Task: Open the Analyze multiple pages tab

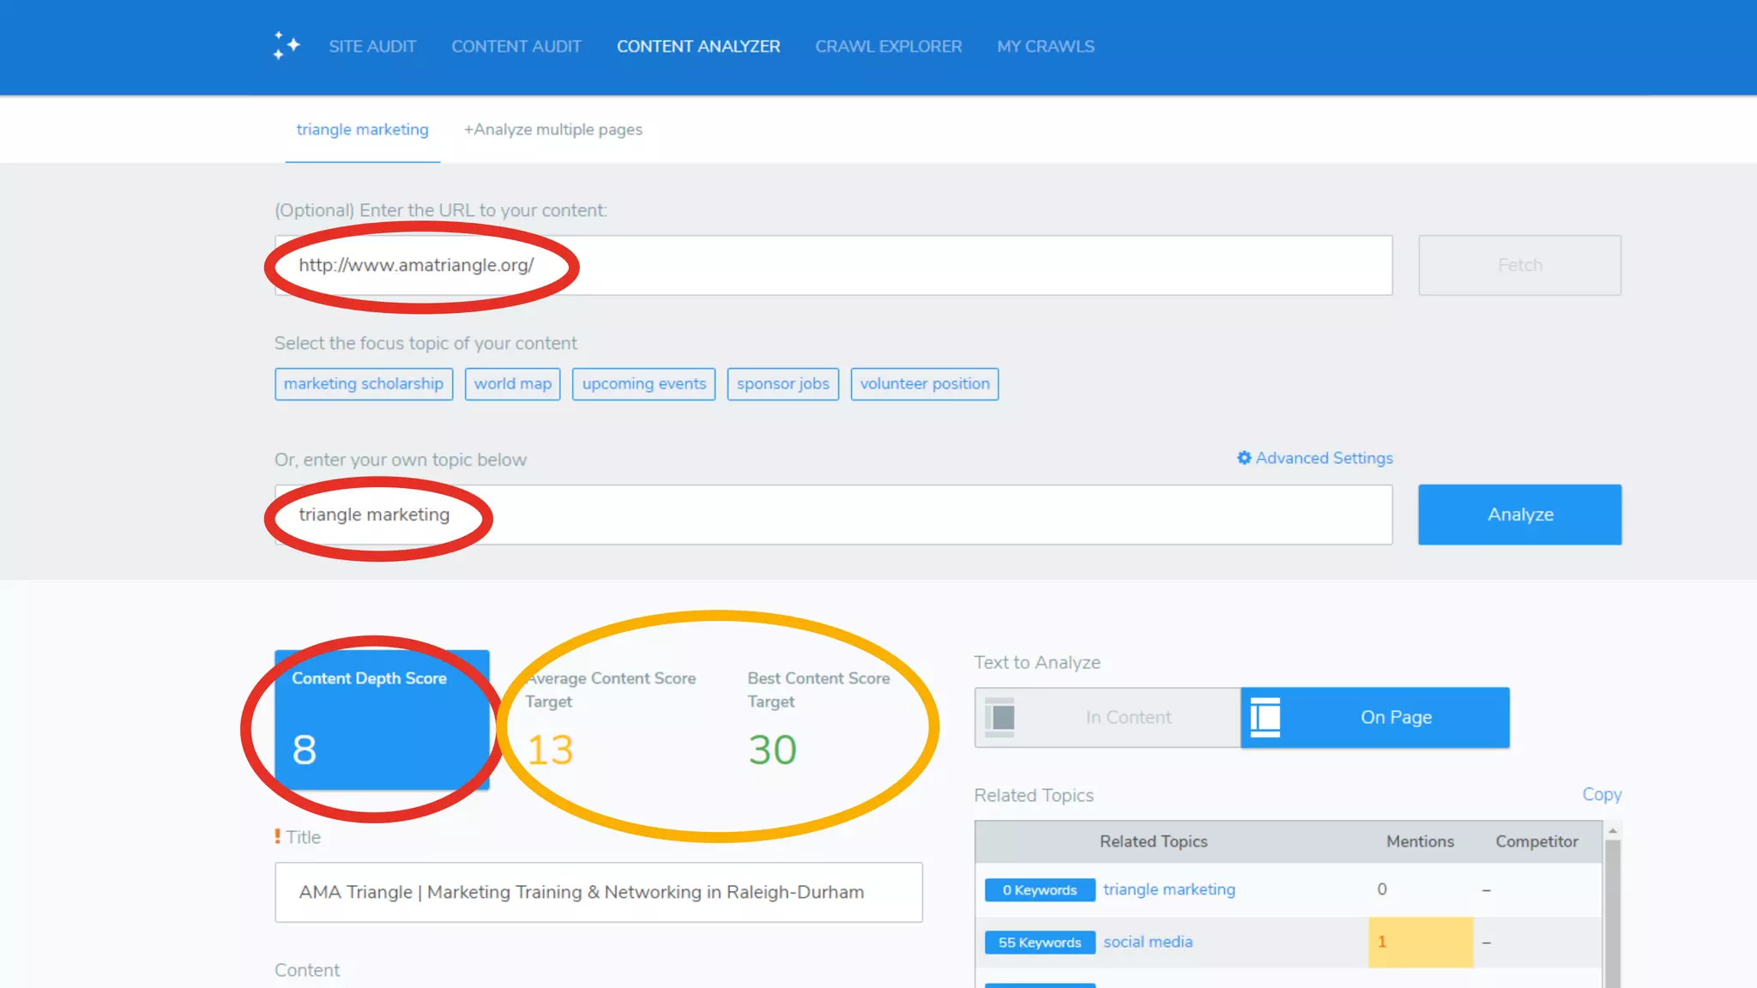Action: click(552, 130)
